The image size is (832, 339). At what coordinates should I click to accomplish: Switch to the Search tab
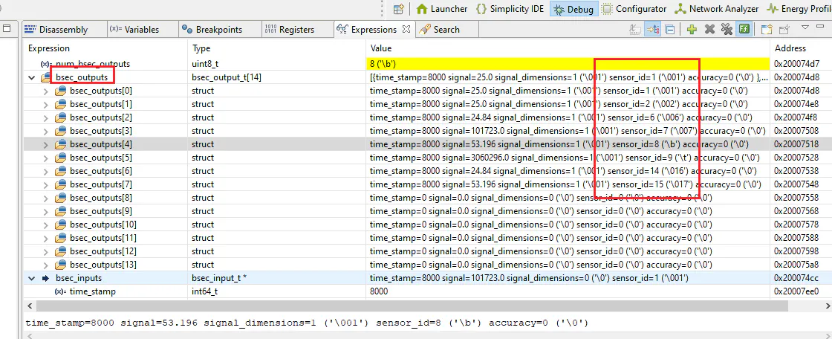(x=440, y=30)
